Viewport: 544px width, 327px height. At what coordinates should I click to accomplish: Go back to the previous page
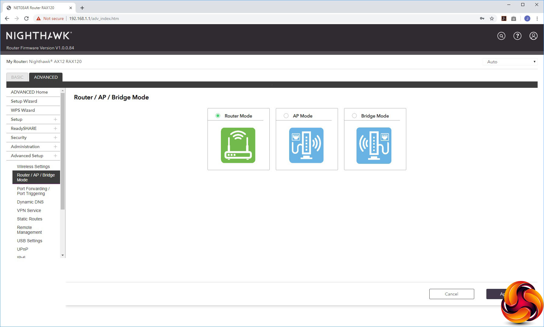click(7, 18)
